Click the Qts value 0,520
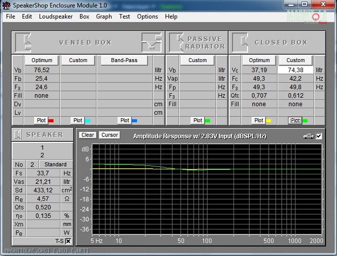The height and width of the screenshot is (256, 337). 43,207
